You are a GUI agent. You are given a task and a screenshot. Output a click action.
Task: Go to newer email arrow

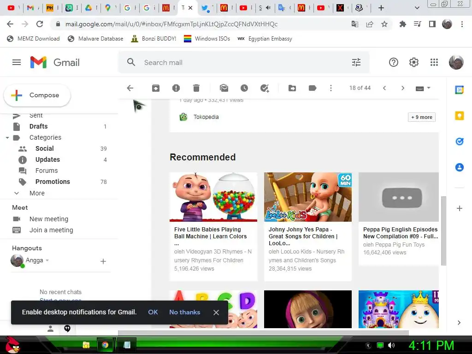point(384,88)
